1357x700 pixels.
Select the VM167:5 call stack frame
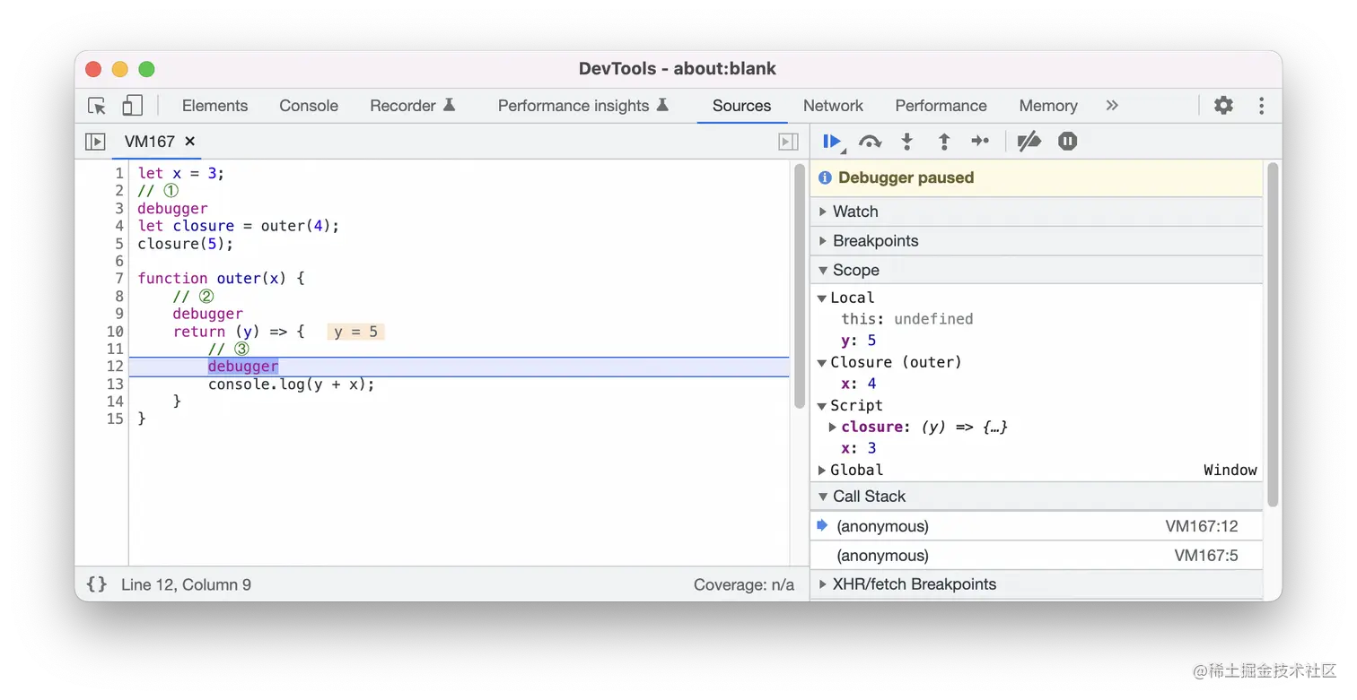pos(1036,556)
